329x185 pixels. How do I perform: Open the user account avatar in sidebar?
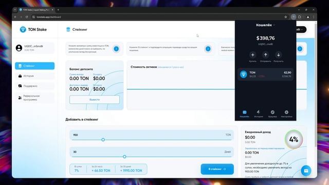point(19,48)
